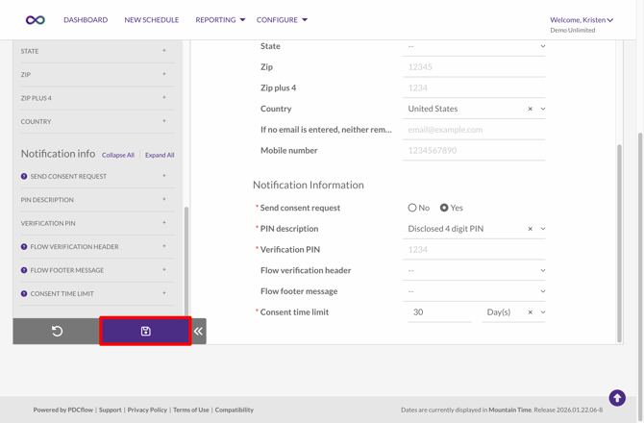The height and width of the screenshot is (423, 644).
Task: Expand VERIFICATION PIN sidebar plus icon
Action: [163, 223]
